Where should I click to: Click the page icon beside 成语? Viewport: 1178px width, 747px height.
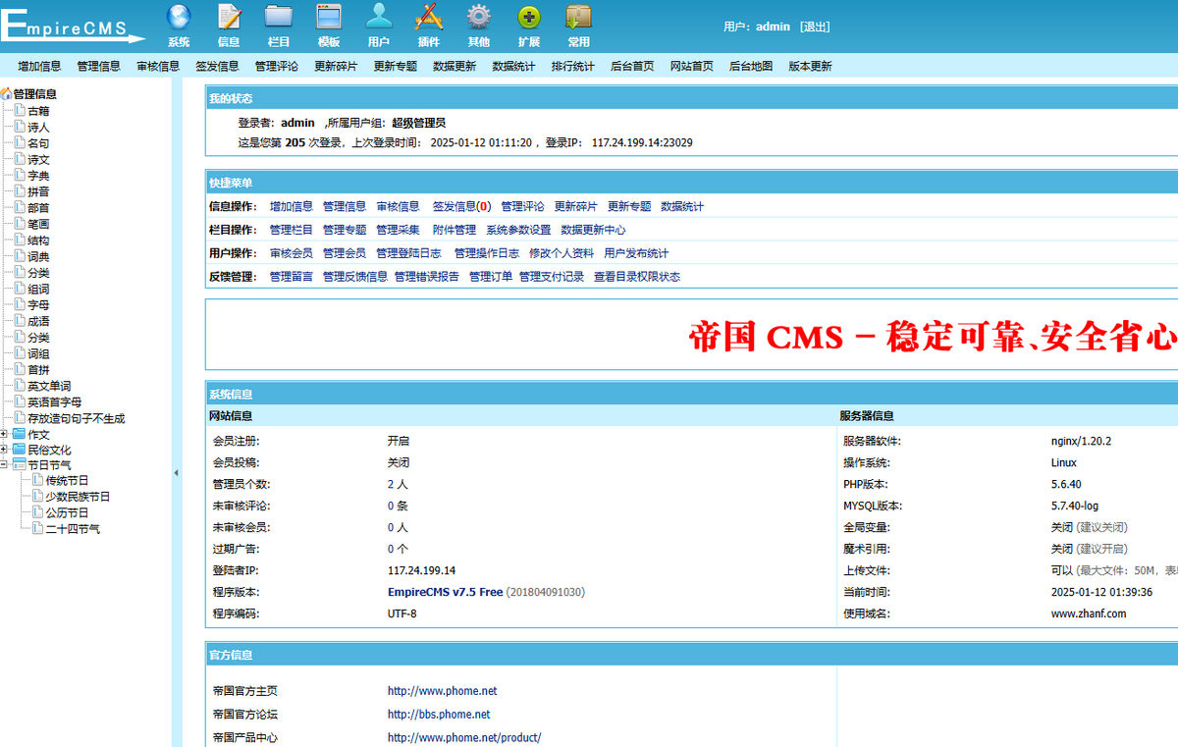pyautogui.click(x=20, y=321)
